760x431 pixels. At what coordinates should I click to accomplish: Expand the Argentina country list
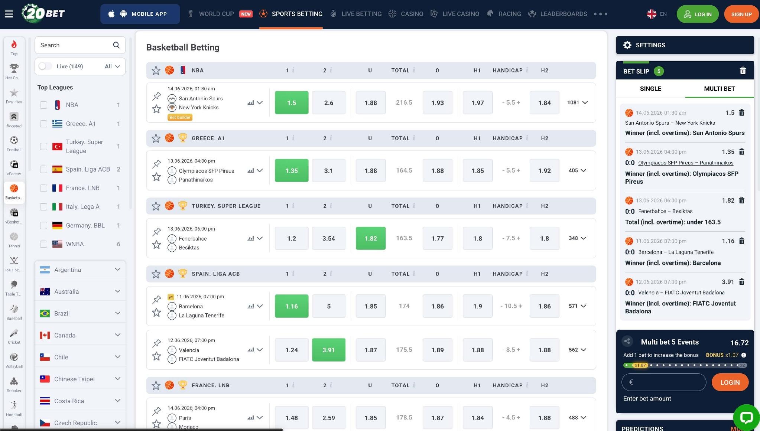click(x=80, y=270)
